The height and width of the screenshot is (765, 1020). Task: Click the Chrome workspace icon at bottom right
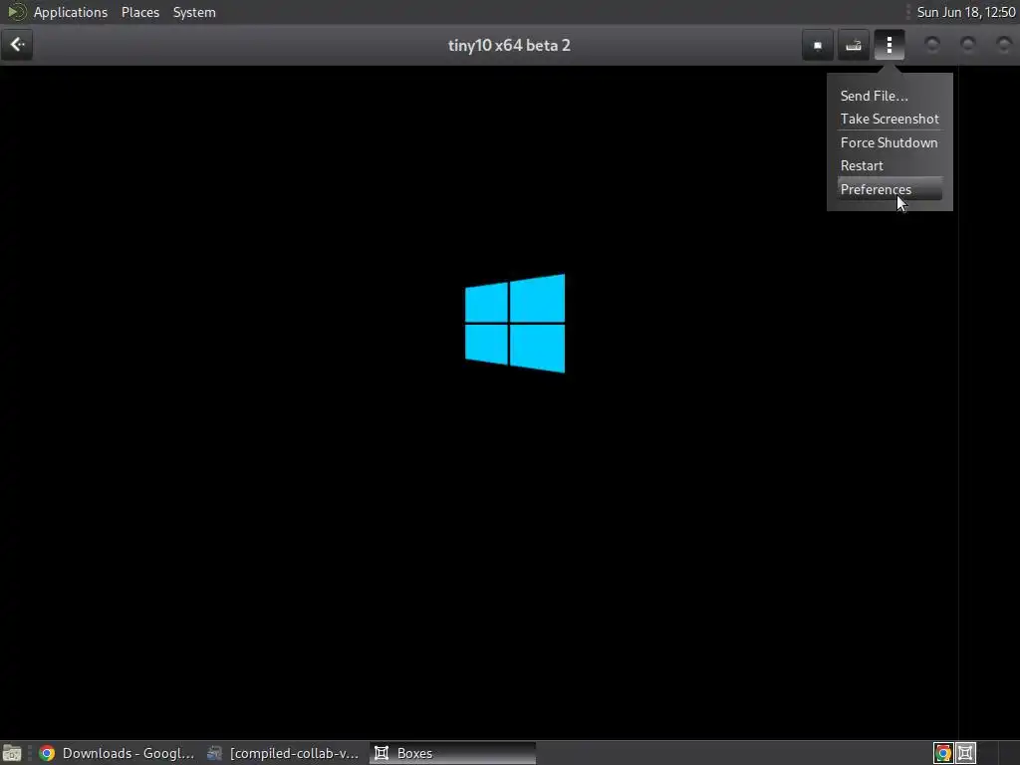943,753
